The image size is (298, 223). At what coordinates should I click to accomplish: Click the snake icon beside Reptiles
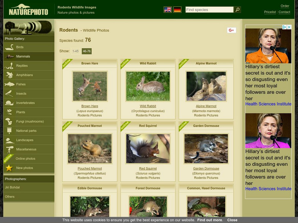click(x=9, y=66)
